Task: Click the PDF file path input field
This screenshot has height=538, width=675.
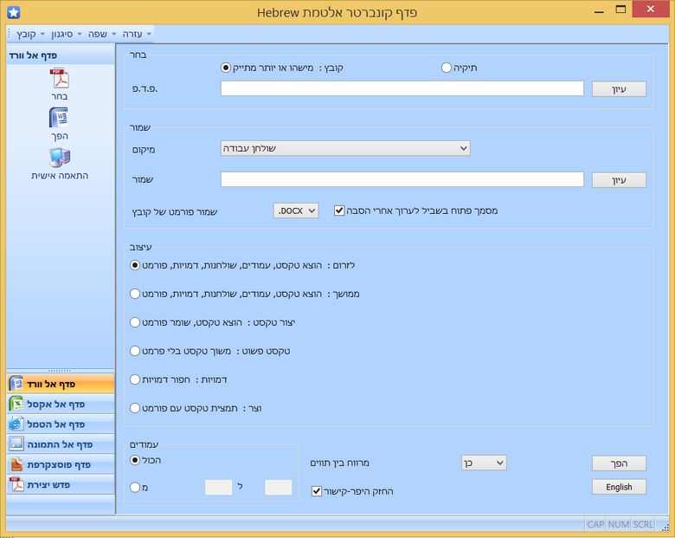Action: coord(402,88)
